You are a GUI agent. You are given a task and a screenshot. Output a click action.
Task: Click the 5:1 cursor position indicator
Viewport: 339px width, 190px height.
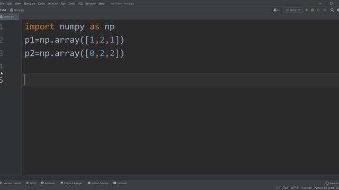click(278, 188)
